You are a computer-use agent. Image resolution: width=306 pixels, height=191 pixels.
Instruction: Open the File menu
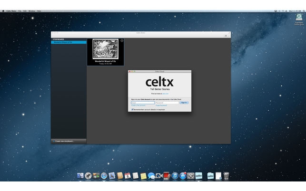pos(20,11)
